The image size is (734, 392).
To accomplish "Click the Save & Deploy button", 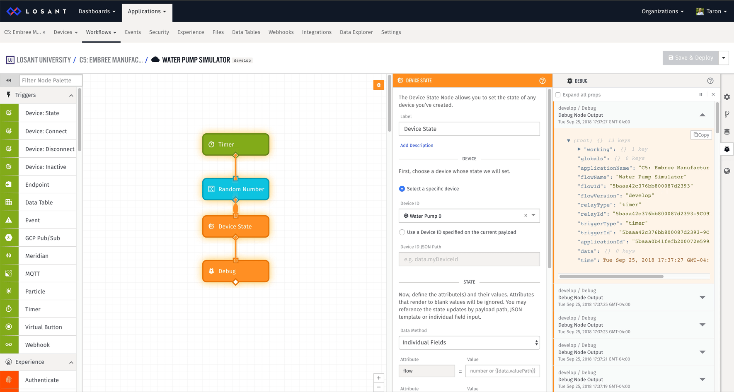I will click(690, 58).
